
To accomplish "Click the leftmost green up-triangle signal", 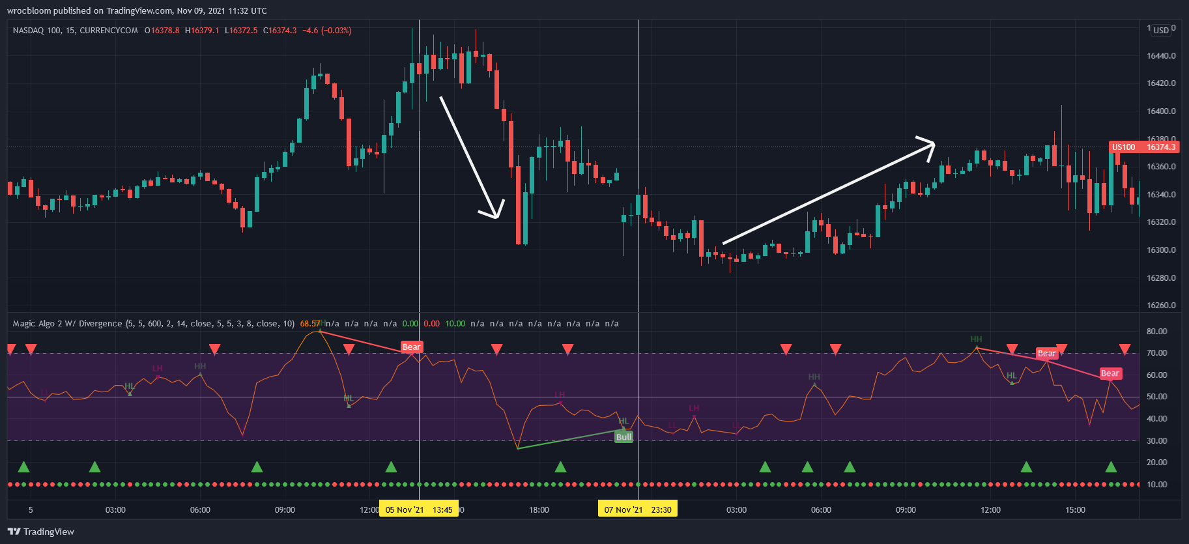I will (24, 466).
